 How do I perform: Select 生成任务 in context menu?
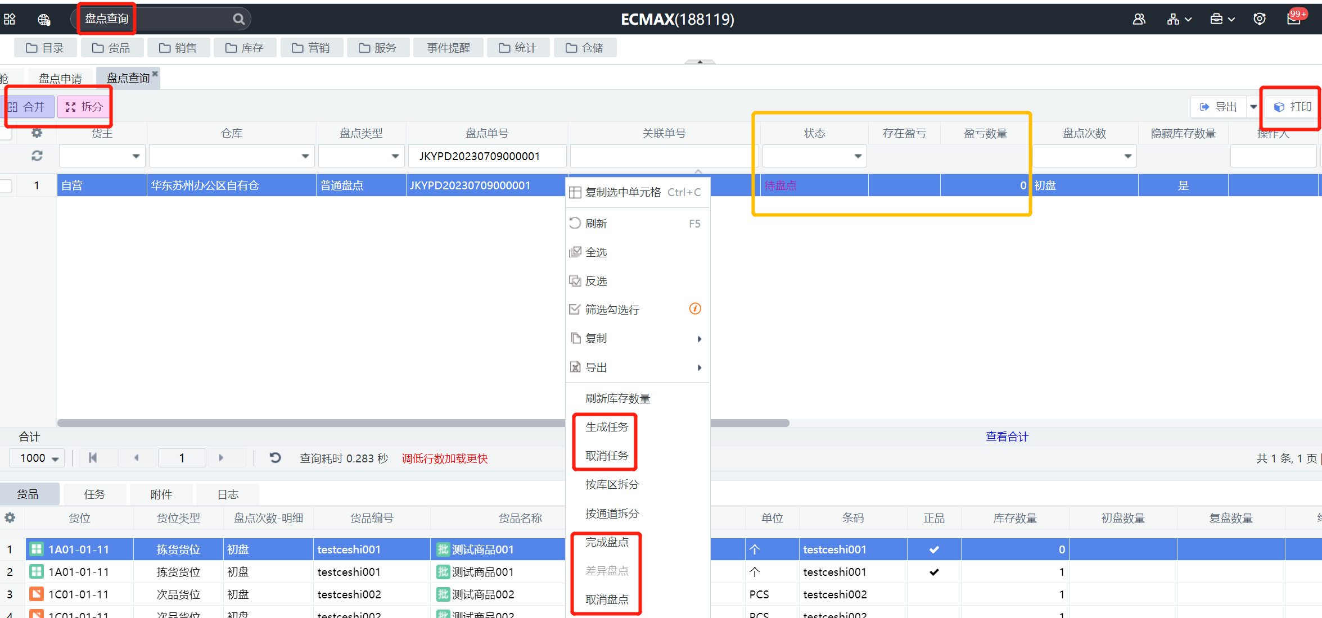[x=607, y=427]
